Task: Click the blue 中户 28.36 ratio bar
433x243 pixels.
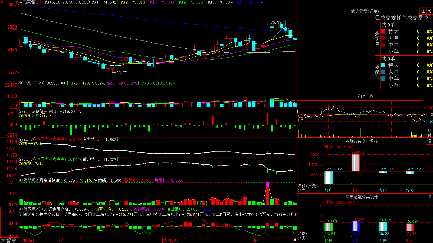Action: [x=356, y=226]
